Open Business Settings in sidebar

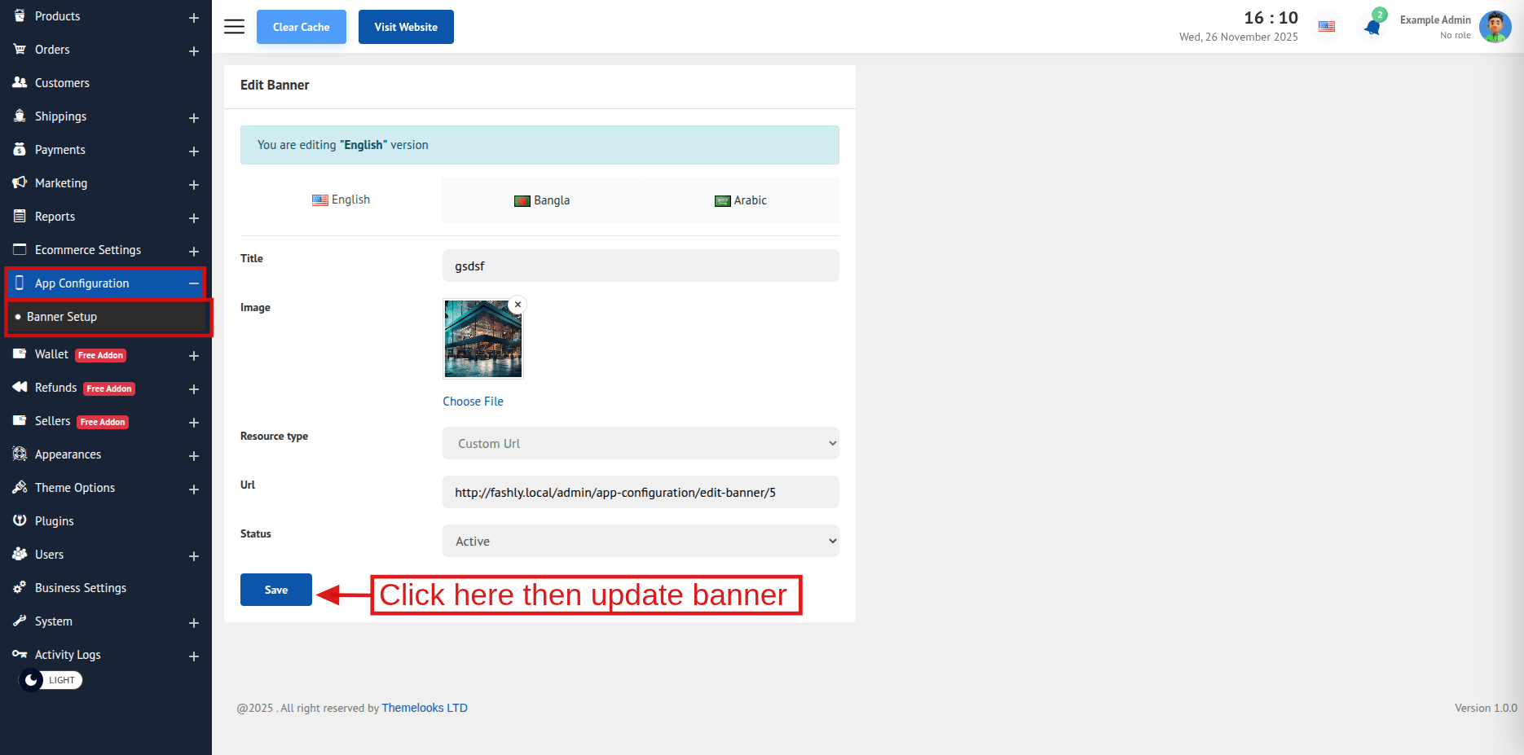pyautogui.click(x=81, y=588)
